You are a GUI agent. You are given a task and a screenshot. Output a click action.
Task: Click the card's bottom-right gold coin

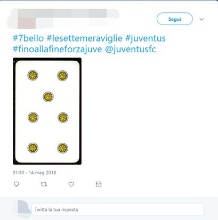pos(62,148)
